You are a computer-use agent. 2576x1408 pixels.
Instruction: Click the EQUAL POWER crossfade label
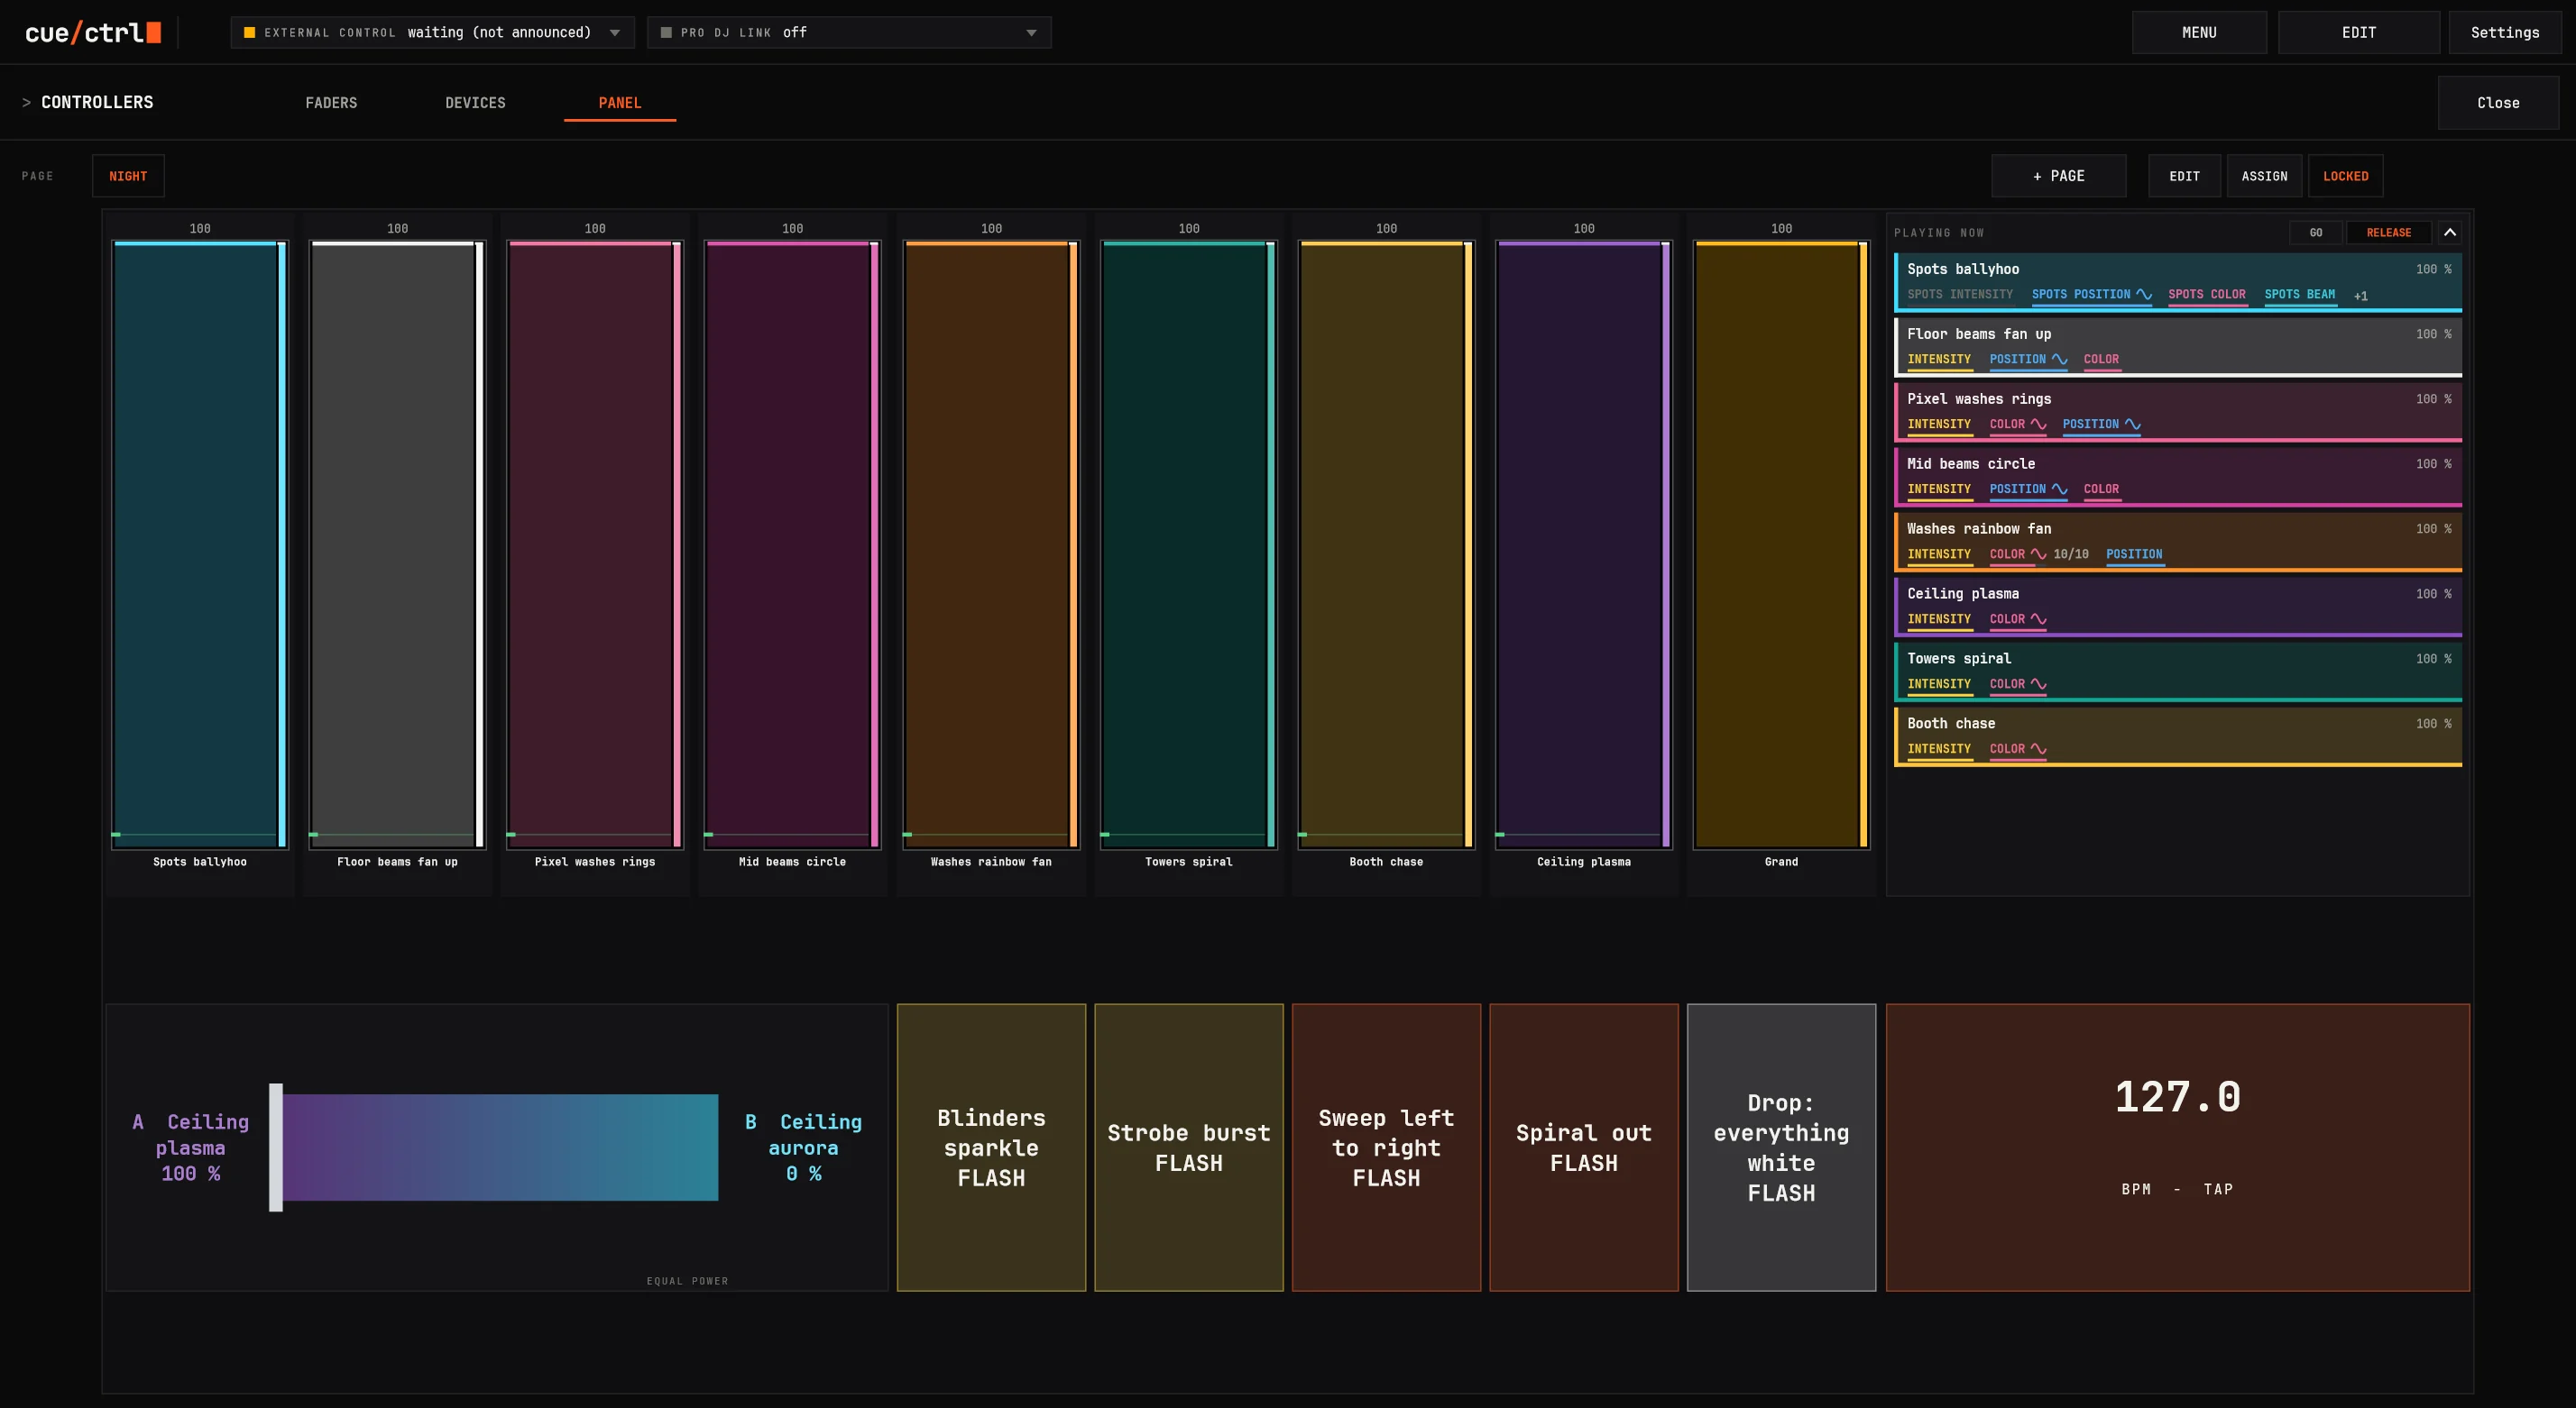coord(687,1280)
